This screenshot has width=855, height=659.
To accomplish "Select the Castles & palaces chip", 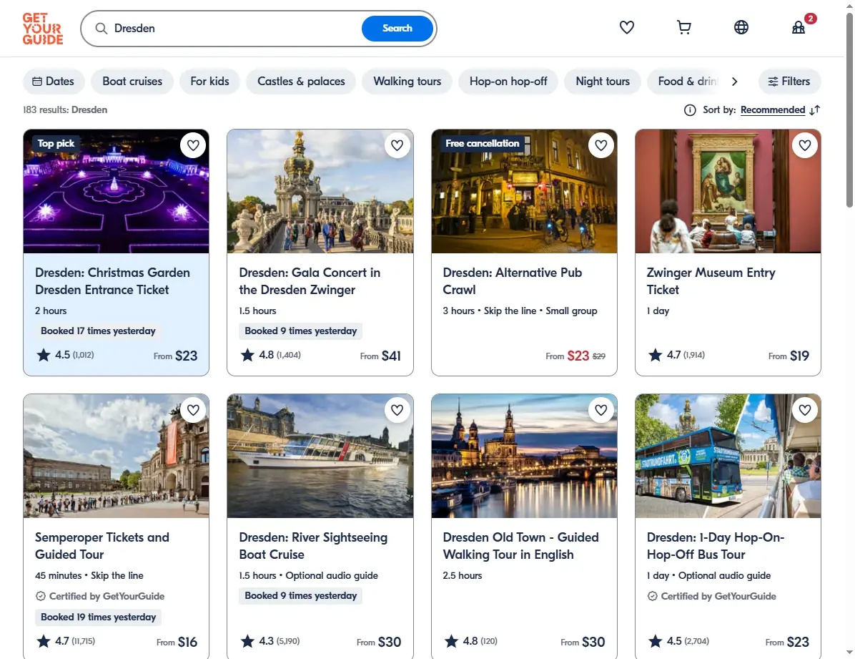I will [x=301, y=82].
